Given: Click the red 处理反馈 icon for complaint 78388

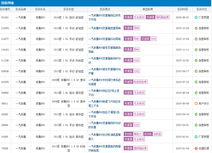Looking at the screenshot, I should pos(196,148).
